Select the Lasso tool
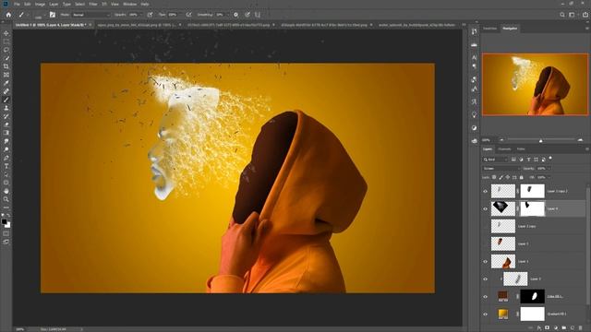 coord(6,50)
